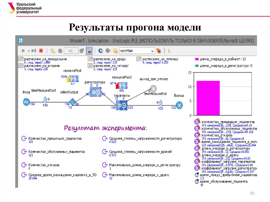Inspect the количество_пришедших_пациентов dataset icon
The height and width of the screenshot is (202, 270).
coord(196,122)
